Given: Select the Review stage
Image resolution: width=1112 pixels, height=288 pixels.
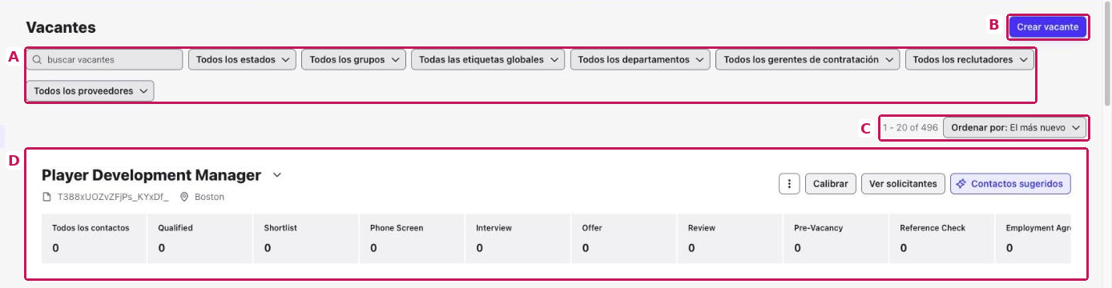Looking at the screenshot, I should 730,238.
